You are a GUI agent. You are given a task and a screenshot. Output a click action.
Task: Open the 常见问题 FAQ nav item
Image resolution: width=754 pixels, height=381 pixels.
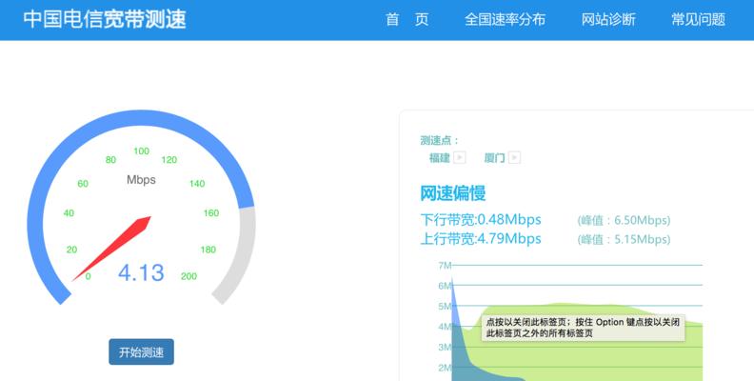(x=698, y=20)
